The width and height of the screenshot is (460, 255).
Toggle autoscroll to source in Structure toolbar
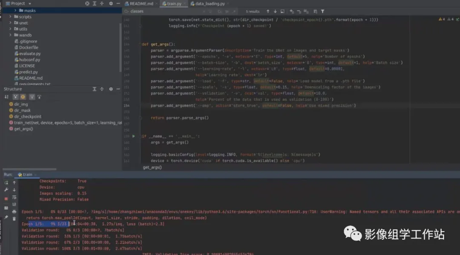(32, 97)
